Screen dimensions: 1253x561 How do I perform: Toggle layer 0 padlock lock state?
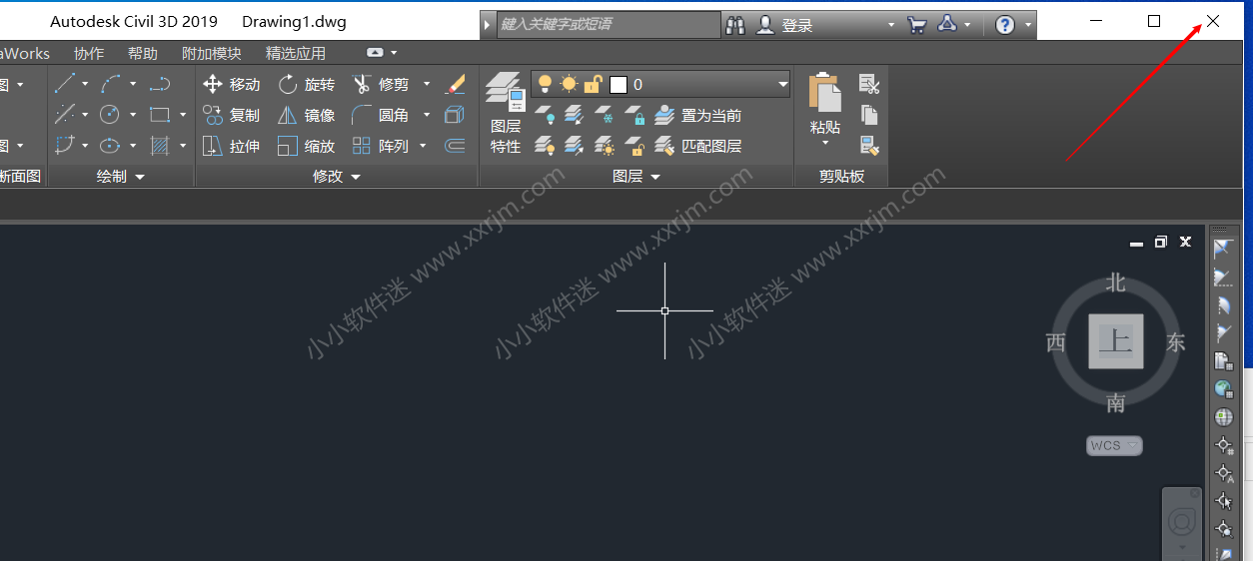coord(593,84)
